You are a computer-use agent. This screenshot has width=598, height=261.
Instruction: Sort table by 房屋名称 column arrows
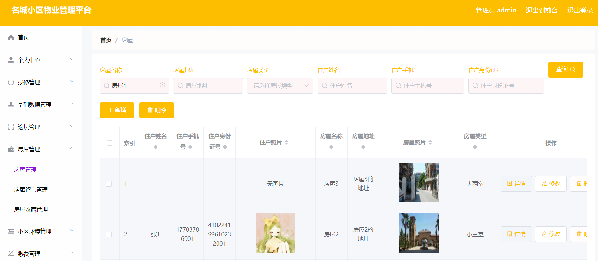[331, 147]
